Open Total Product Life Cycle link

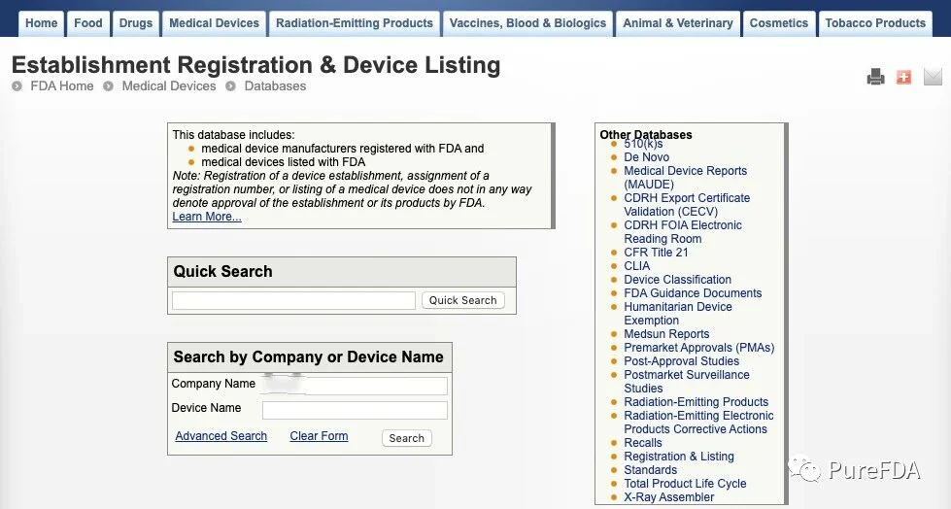(685, 484)
